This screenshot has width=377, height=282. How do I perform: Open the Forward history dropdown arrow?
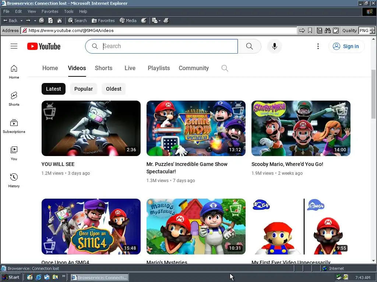[x=35, y=21]
